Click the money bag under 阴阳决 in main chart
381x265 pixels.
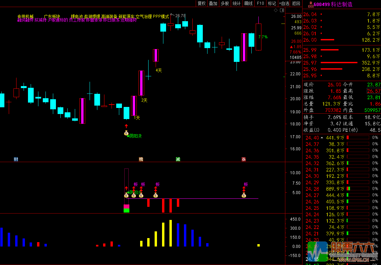[x=126, y=133]
